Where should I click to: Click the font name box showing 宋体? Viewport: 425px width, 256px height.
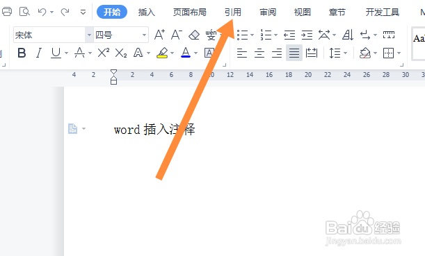pyautogui.click(x=49, y=35)
